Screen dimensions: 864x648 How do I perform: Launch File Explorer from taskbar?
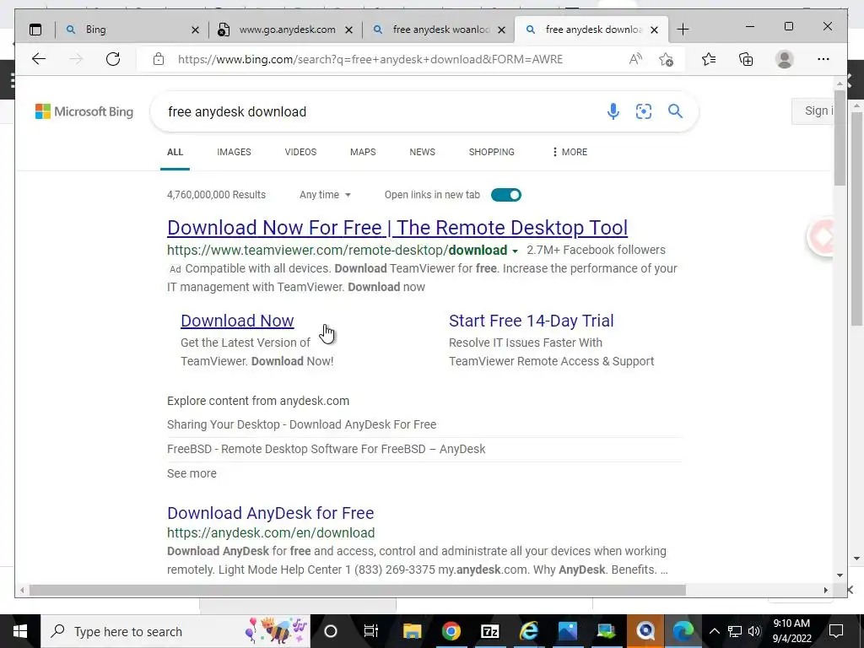pyautogui.click(x=412, y=631)
